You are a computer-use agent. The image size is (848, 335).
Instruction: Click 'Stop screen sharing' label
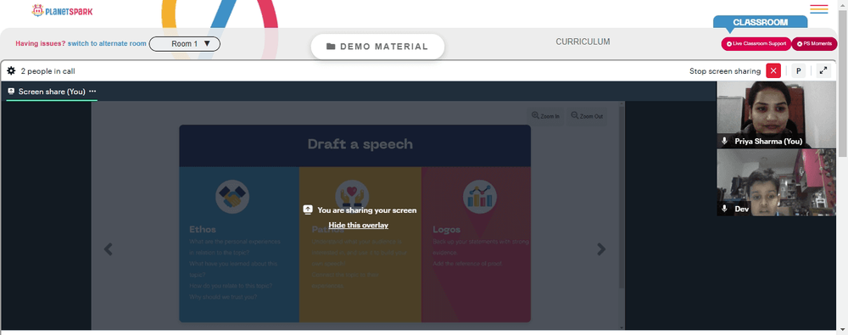(x=725, y=71)
